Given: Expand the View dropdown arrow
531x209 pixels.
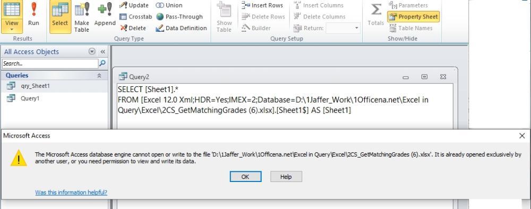Looking at the screenshot, I should click(x=12, y=30).
